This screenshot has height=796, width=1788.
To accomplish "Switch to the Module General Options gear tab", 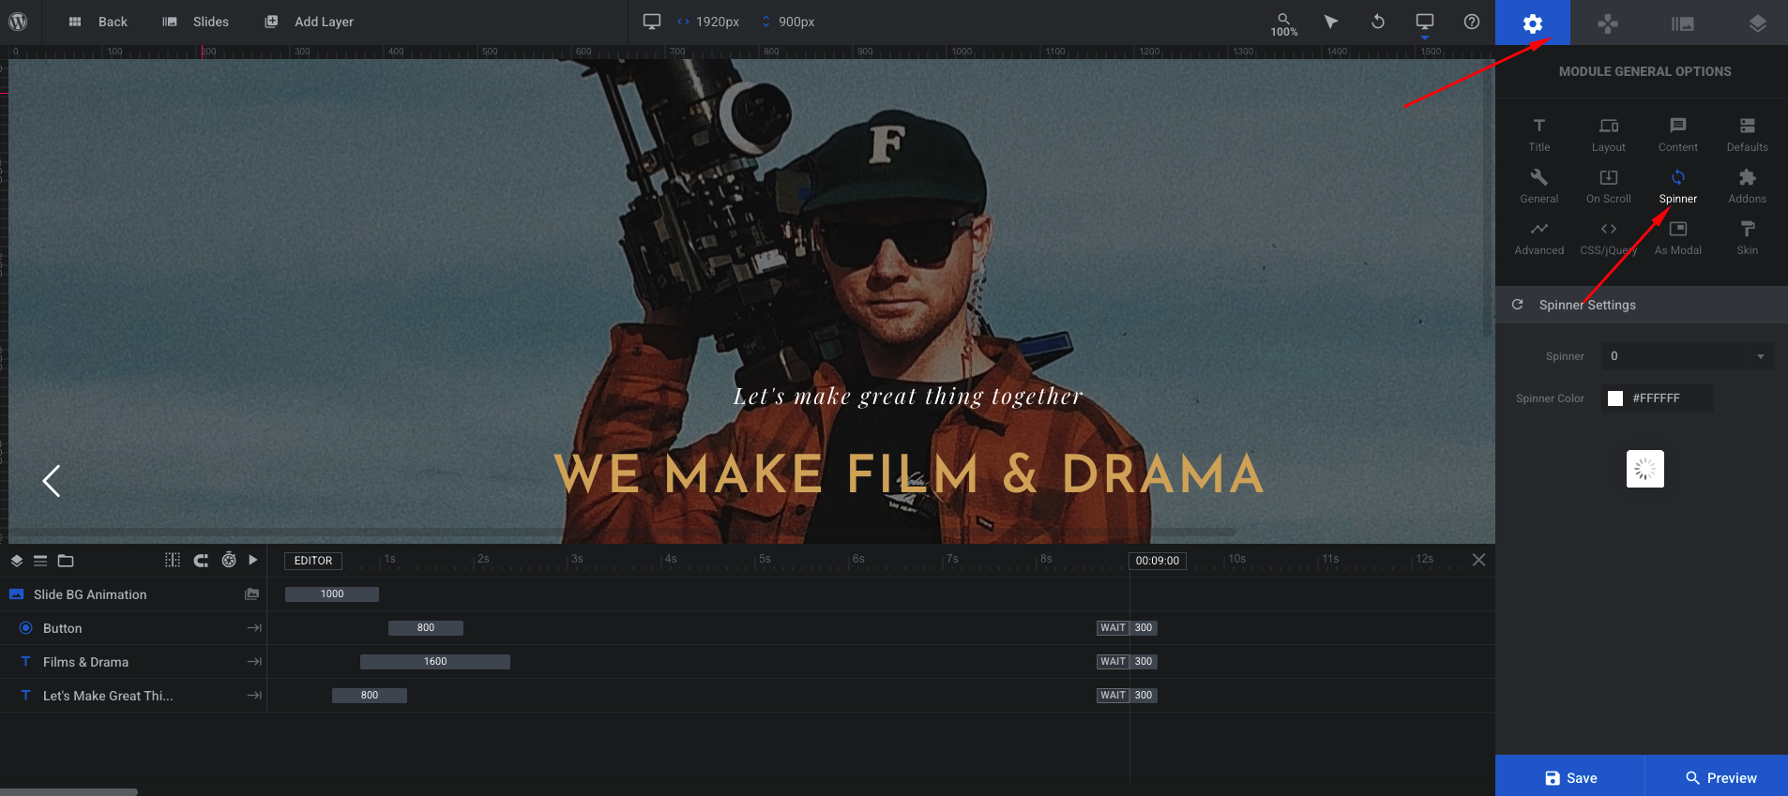I will (x=1533, y=23).
